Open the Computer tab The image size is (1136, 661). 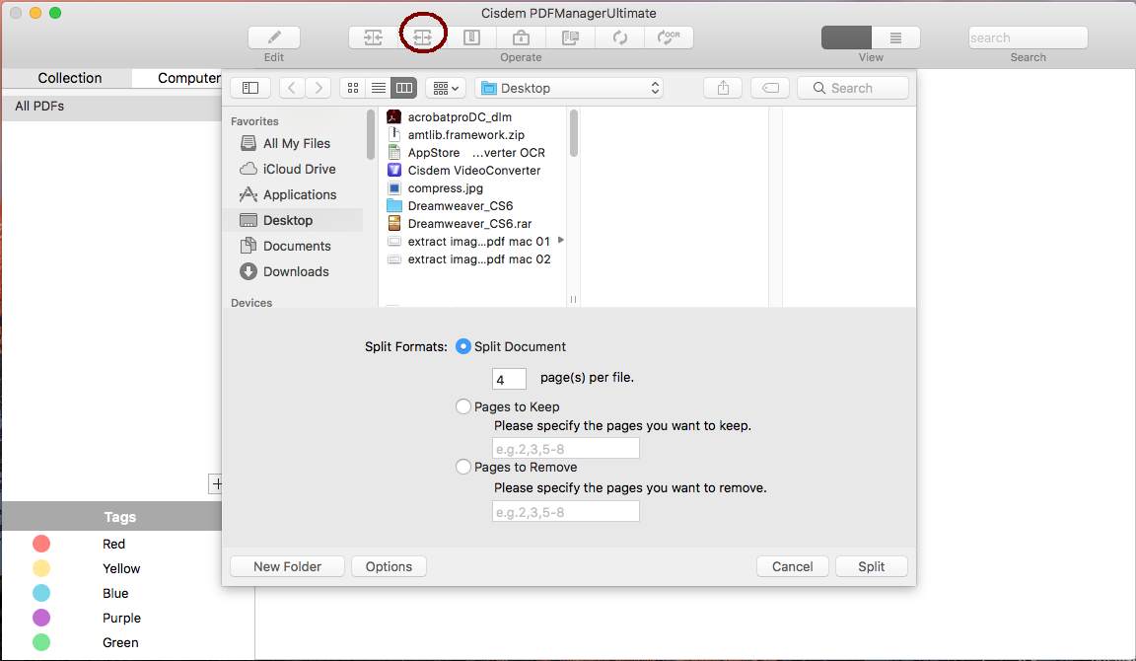[188, 78]
